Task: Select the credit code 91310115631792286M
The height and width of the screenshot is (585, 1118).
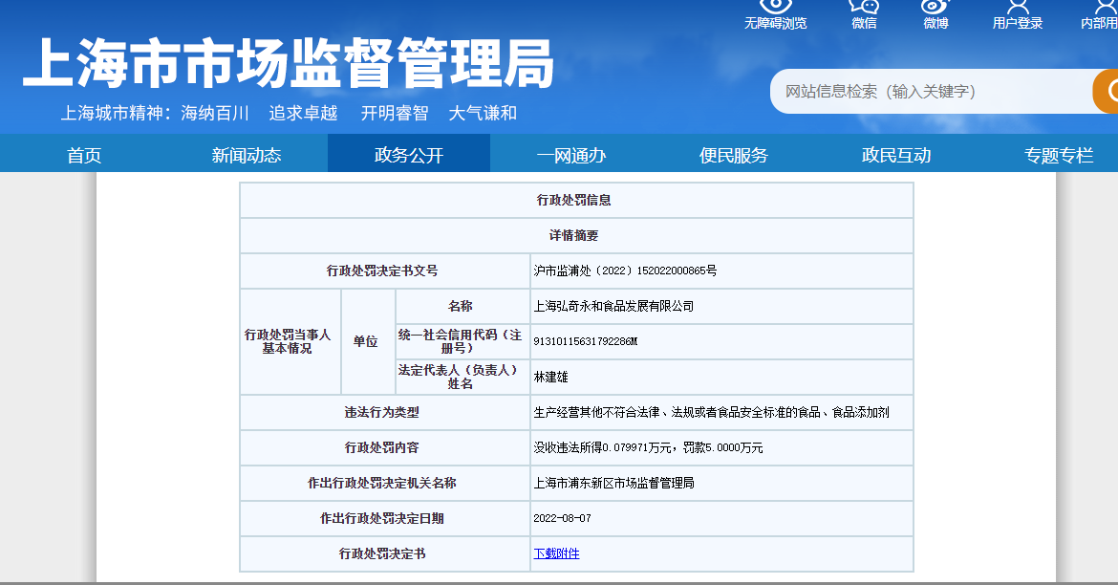Action: (586, 341)
